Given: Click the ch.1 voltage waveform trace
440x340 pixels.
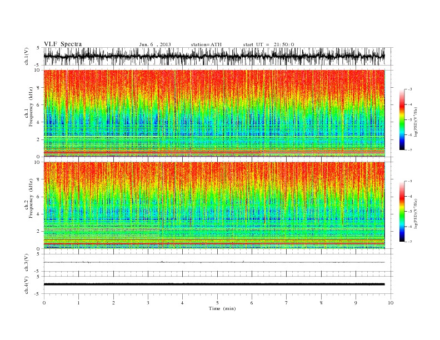Looking at the screenshot, I should click(214, 56).
